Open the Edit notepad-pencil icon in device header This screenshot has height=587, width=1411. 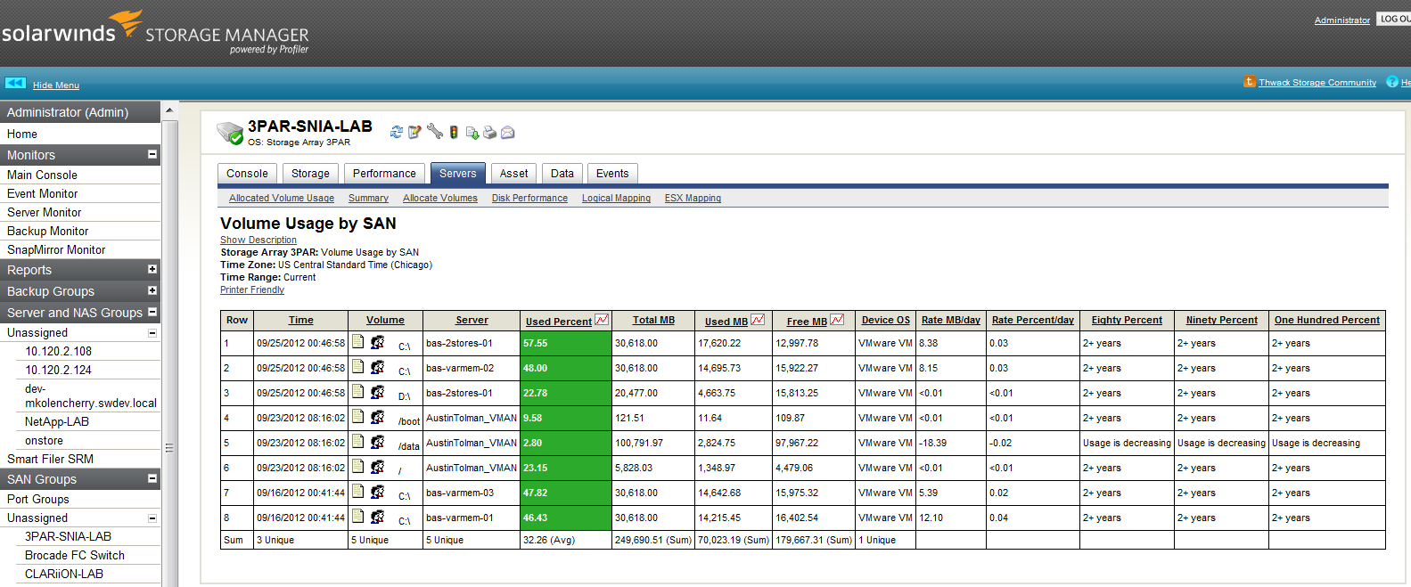point(414,132)
